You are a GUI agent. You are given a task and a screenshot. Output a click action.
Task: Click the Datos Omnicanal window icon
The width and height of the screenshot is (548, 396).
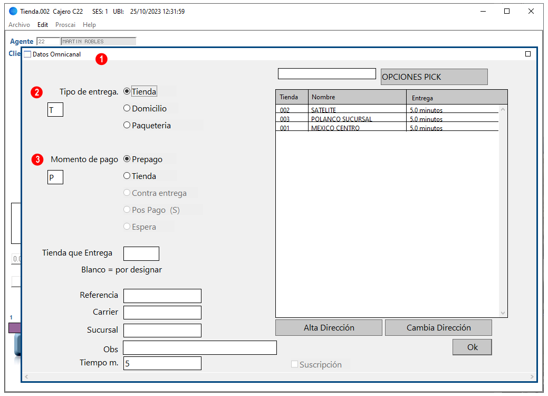click(x=27, y=54)
